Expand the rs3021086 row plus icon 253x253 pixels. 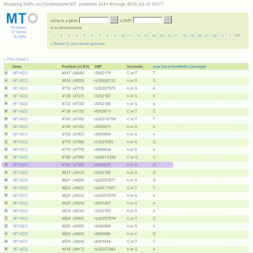6,142
